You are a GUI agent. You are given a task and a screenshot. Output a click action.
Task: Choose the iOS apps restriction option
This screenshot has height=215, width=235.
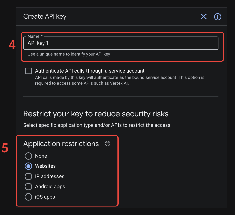coord(28,197)
